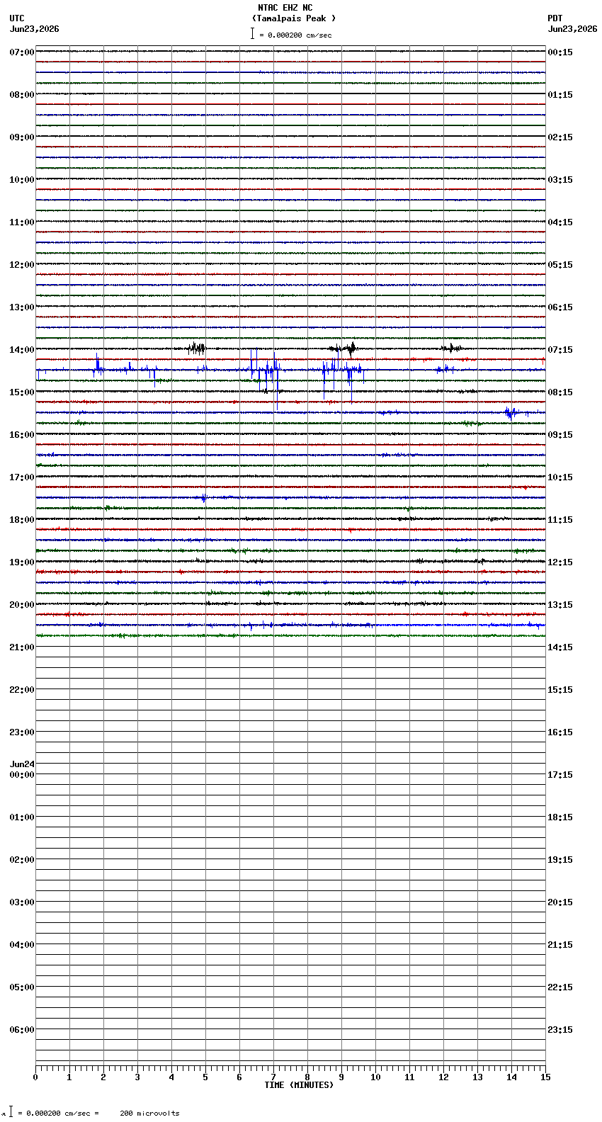Click the 22:00 UTC row label
Viewport: 602px width, 1122px height.
22,690
